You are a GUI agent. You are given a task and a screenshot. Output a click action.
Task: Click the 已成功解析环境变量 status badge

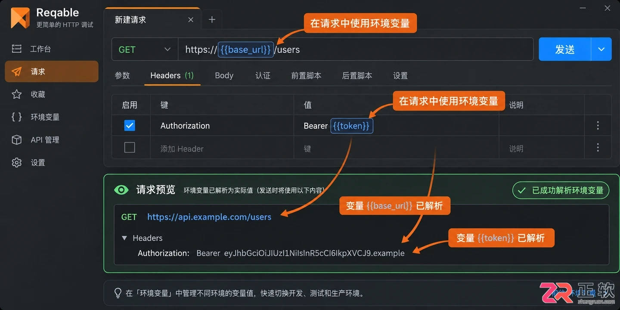pos(561,190)
